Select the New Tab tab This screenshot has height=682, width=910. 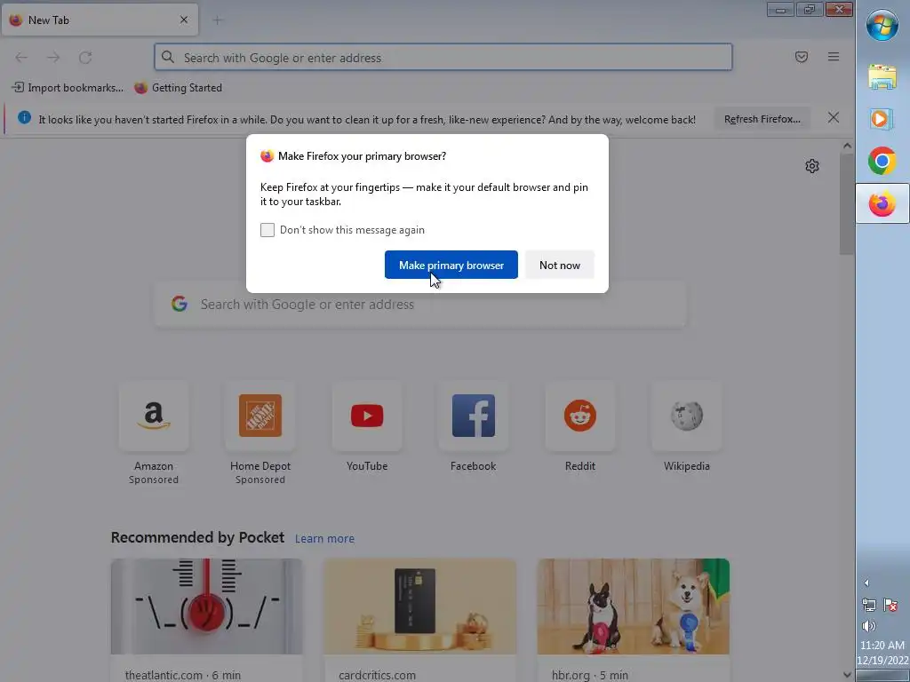coord(100,20)
